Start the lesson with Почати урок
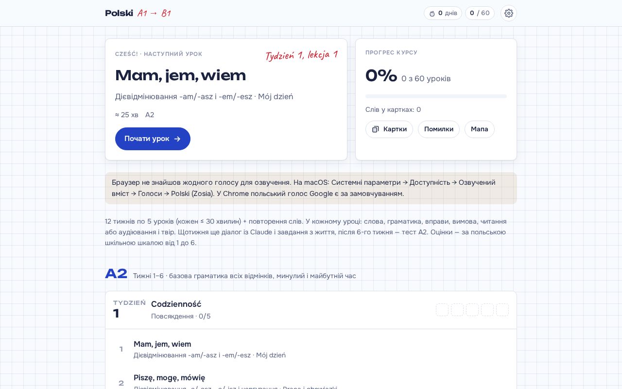The image size is (622, 389). [x=153, y=139]
